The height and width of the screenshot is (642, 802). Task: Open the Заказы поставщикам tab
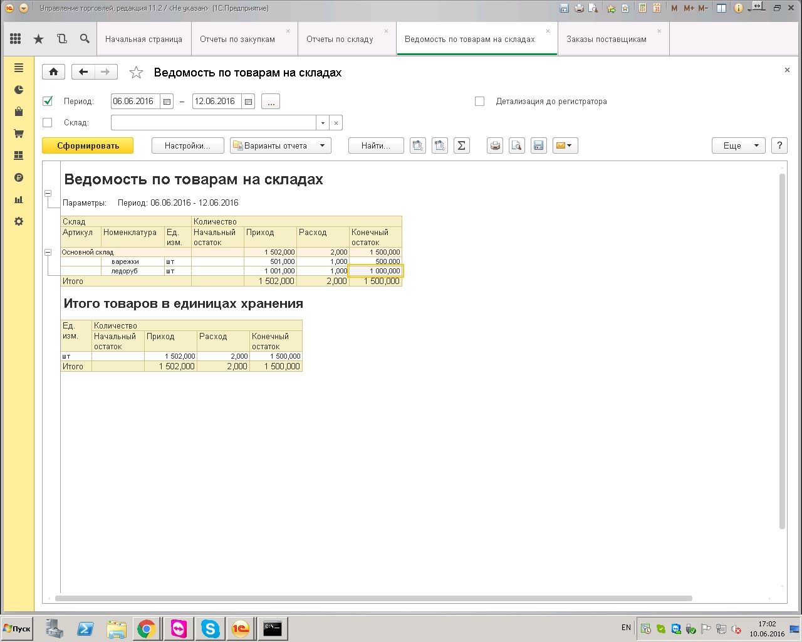pyautogui.click(x=606, y=39)
